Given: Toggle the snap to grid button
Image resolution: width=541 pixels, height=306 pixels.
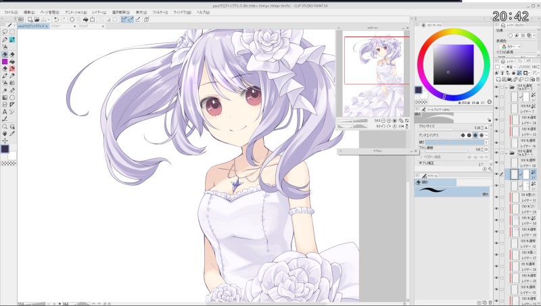Looking at the screenshot, I should pyautogui.click(x=138, y=20).
